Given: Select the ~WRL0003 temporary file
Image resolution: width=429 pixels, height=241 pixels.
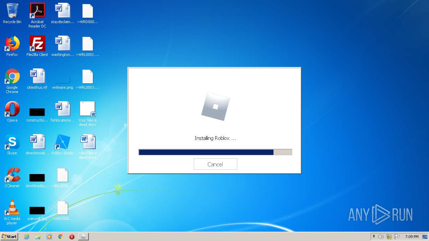Looking at the screenshot, I should (87, 79).
